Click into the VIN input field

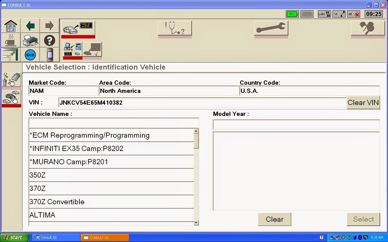tap(202, 103)
